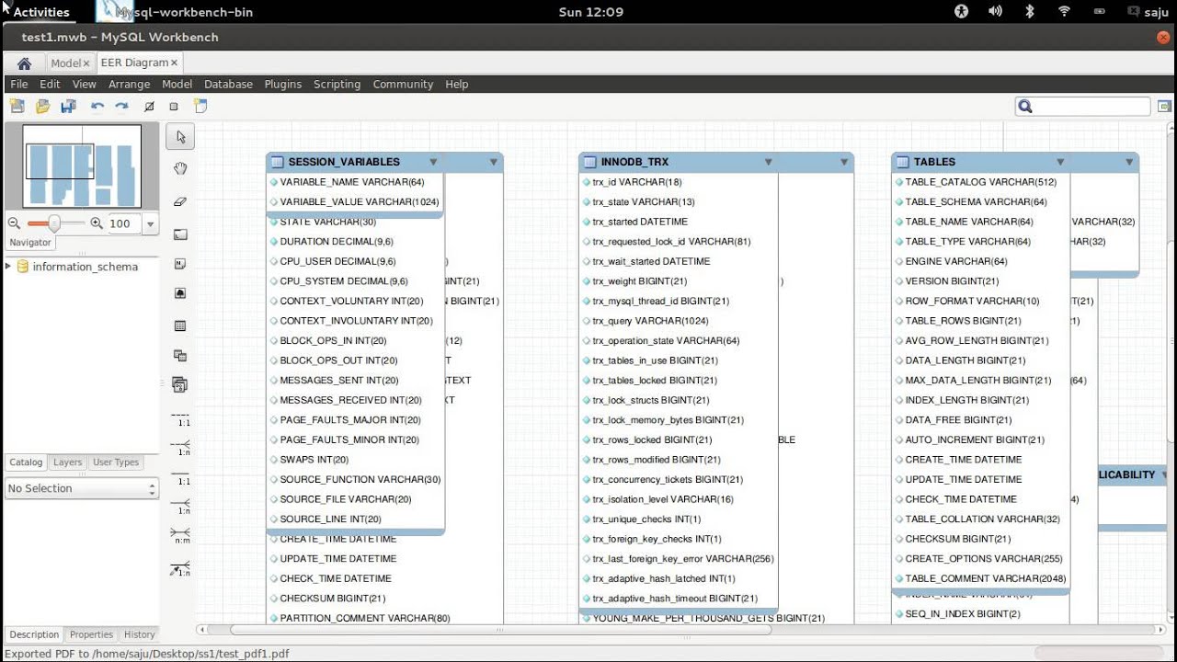Open the Arrange menu
The height and width of the screenshot is (662, 1177).
click(x=129, y=84)
